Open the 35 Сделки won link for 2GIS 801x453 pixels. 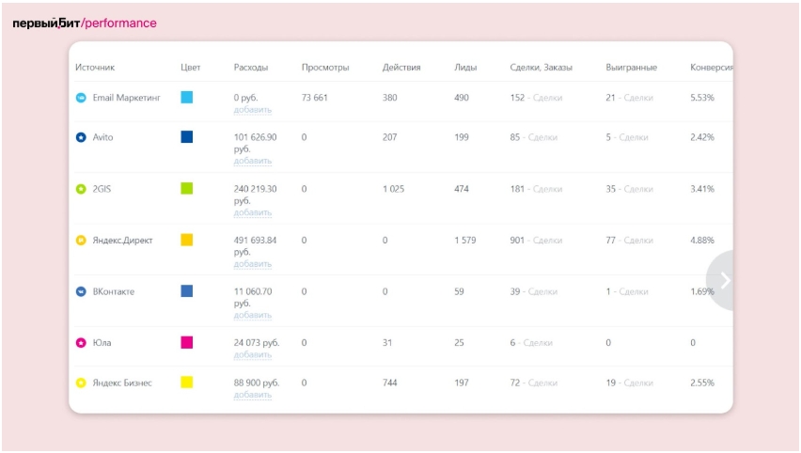629,189
